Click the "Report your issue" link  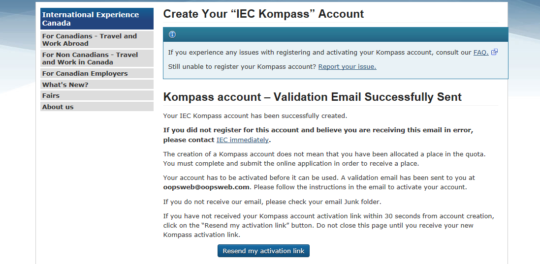click(x=347, y=66)
